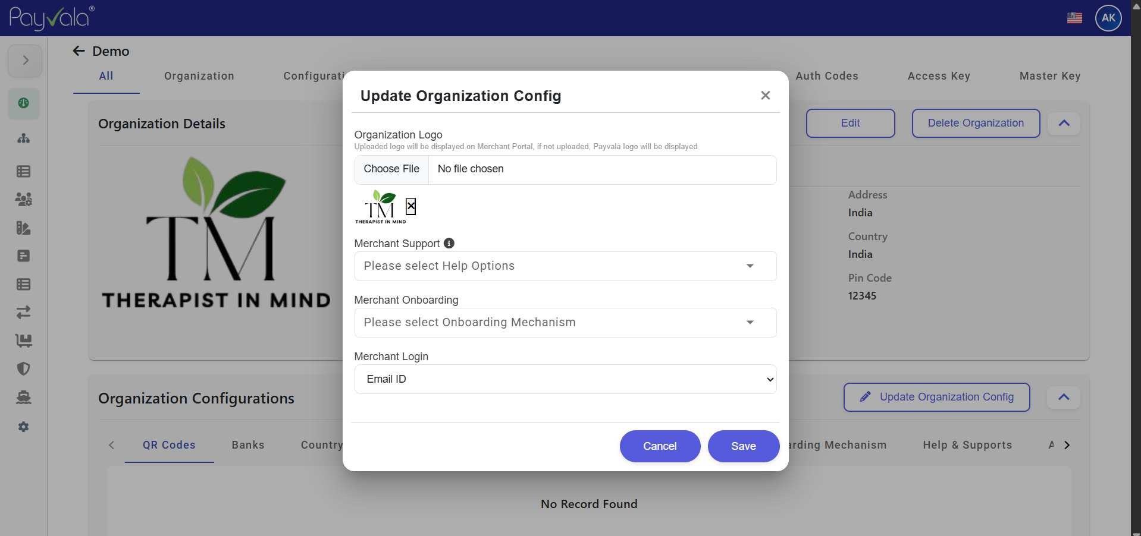This screenshot has width=1141, height=536.
Task: Expand the left sidebar with the chevron
Action: coord(25,61)
